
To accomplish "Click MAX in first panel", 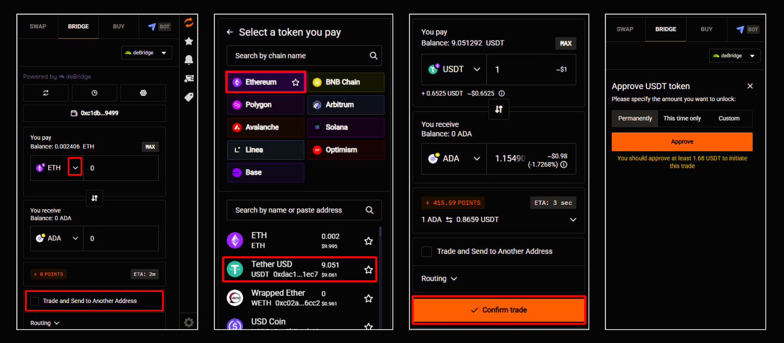I will point(151,147).
